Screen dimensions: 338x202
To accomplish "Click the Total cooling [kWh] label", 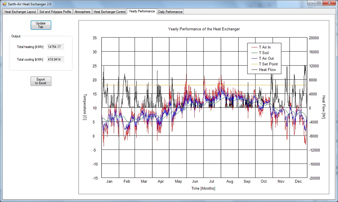I will click(x=30, y=60).
